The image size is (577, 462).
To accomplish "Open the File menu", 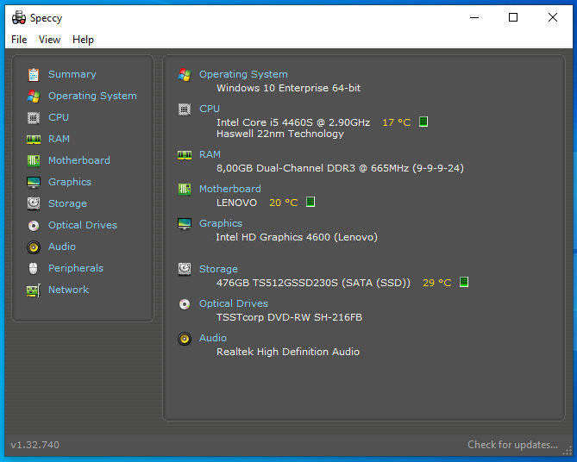I will [19, 40].
